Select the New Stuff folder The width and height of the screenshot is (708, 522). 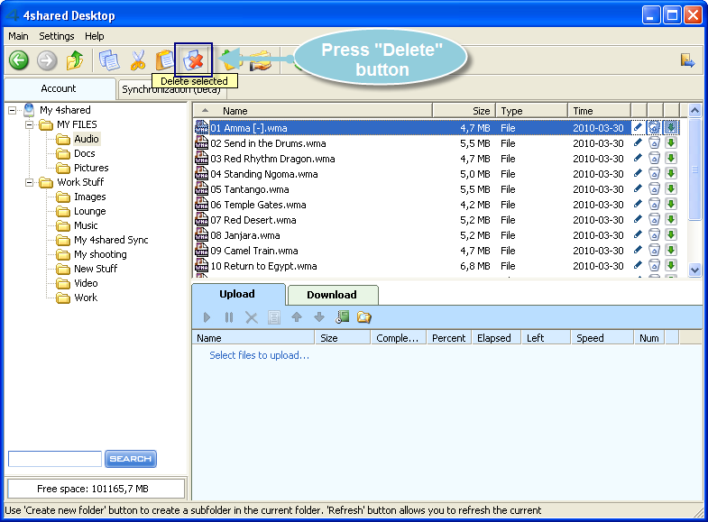coord(96,269)
